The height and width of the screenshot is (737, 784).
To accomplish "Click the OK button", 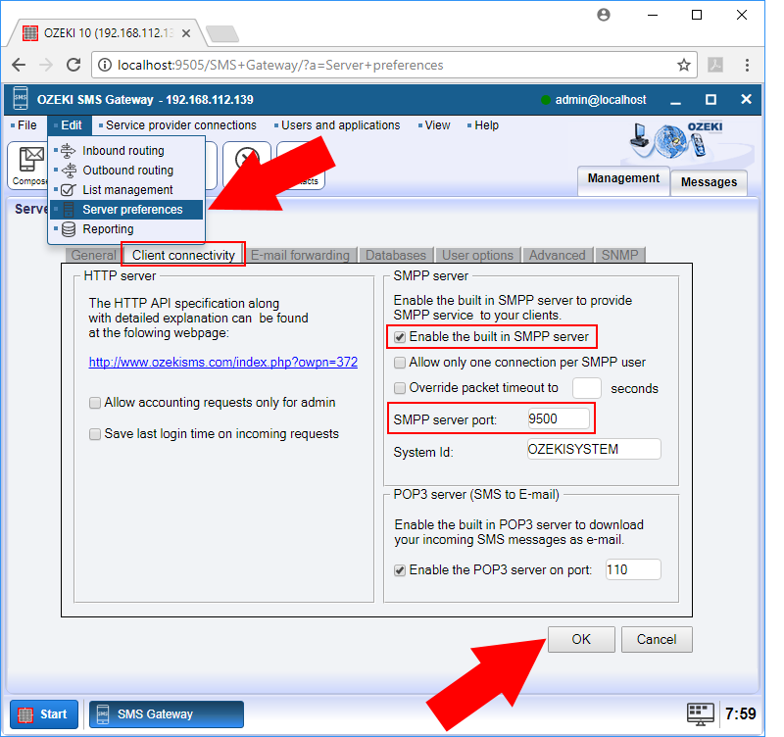I will tap(581, 640).
